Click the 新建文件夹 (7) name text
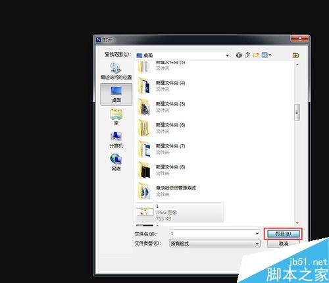This screenshot has height=283, width=329. click(x=170, y=146)
